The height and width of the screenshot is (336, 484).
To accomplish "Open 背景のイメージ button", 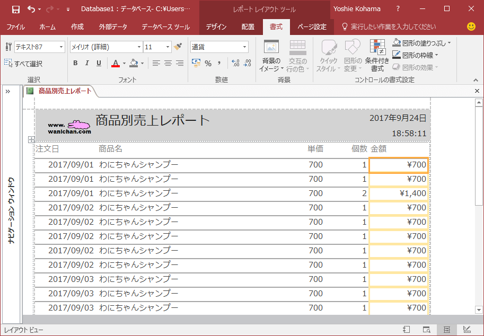I will (x=271, y=56).
